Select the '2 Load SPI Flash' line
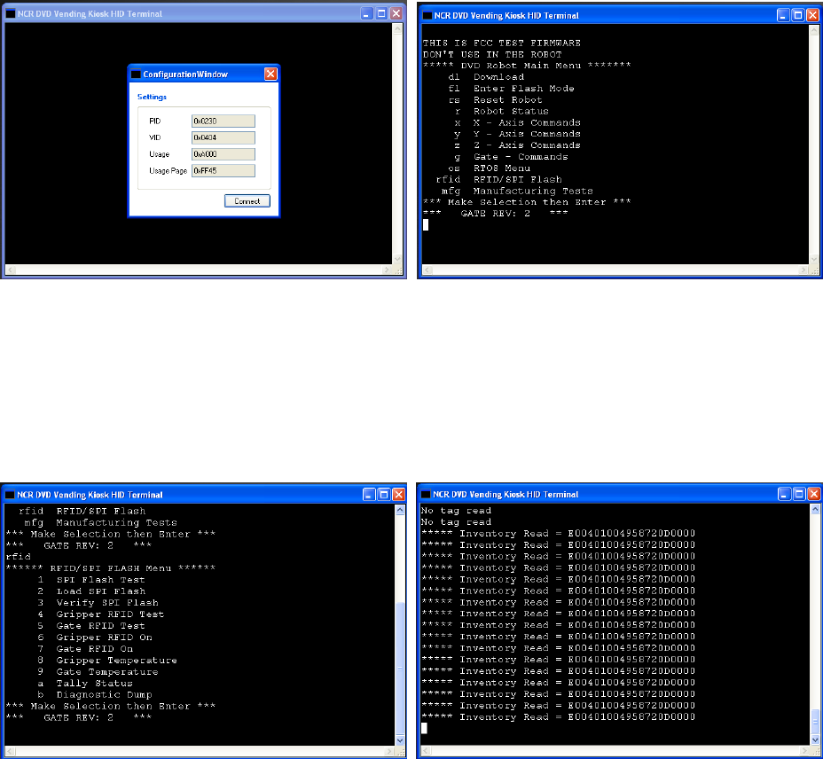The image size is (823, 759). tap(91, 591)
